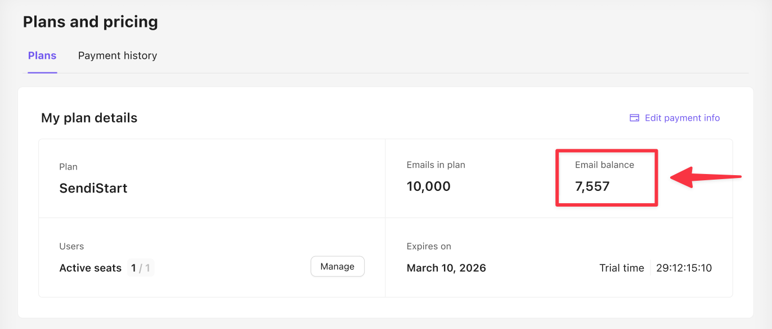
Task: Click the credit card icon by Edit payment info
Action: 634,118
